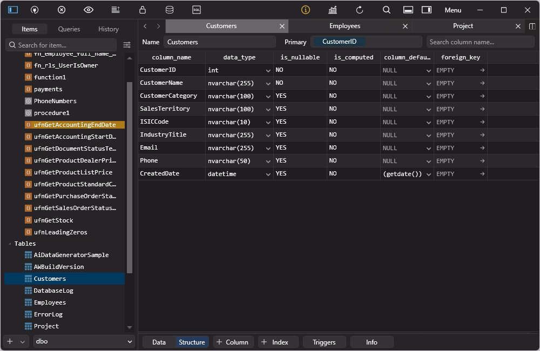The width and height of the screenshot is (540, 351).
Task: Open column default dropdown for SalesTerritory
Action: [x=428, y=110]
